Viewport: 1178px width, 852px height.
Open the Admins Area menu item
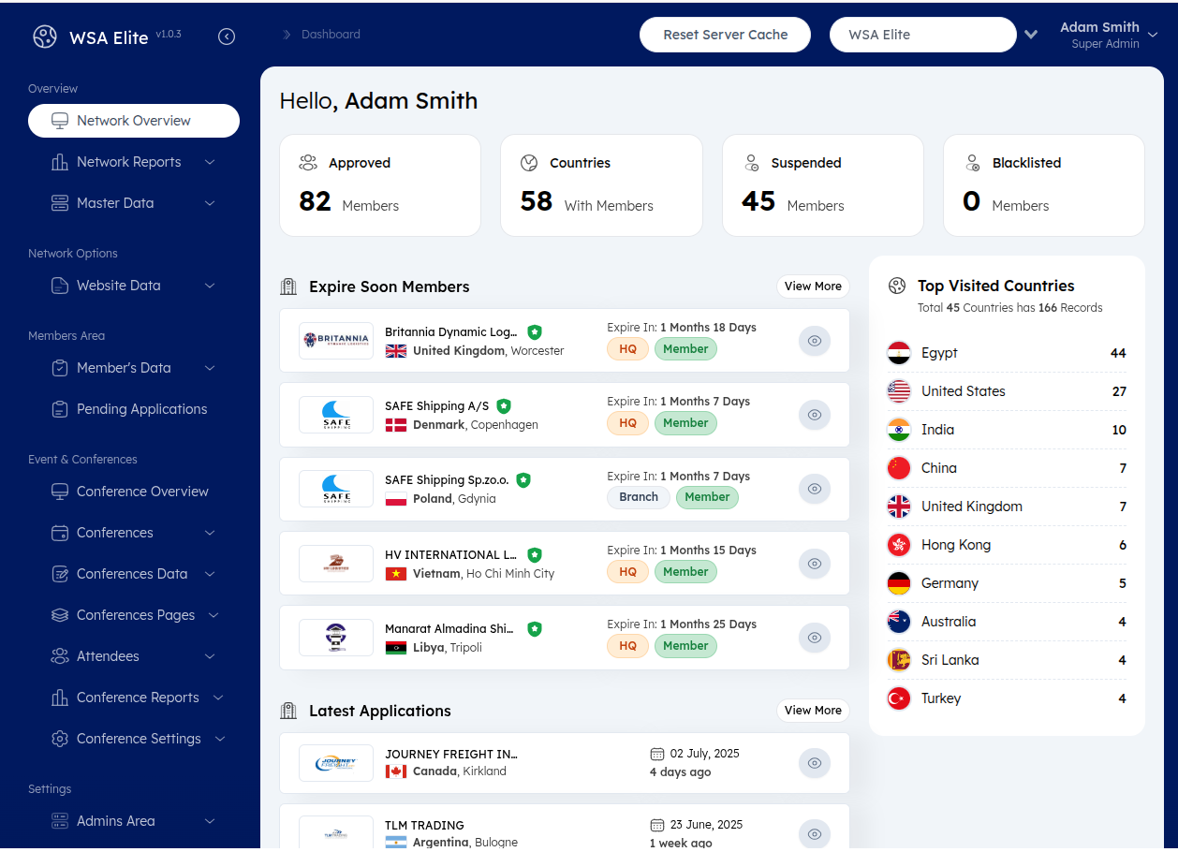[x=134, y=821]
